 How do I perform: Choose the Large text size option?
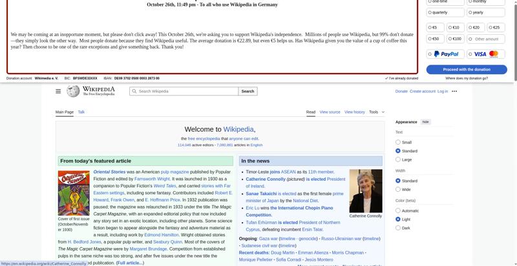(x=398, y=159)
